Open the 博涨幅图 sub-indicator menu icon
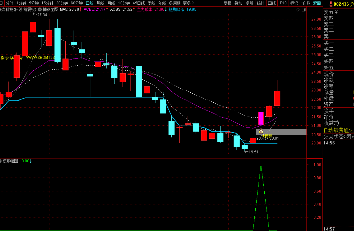The width and height of the screenshot is (354, 231). point(1,161)
